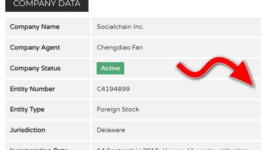Select the entity number C4194899
The width and height of the screenshot is (261, 150).
pyautogui.click(x=113, y=89)
